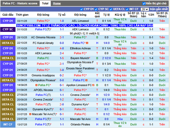Click the INT CF league badge

click(8, 124)
